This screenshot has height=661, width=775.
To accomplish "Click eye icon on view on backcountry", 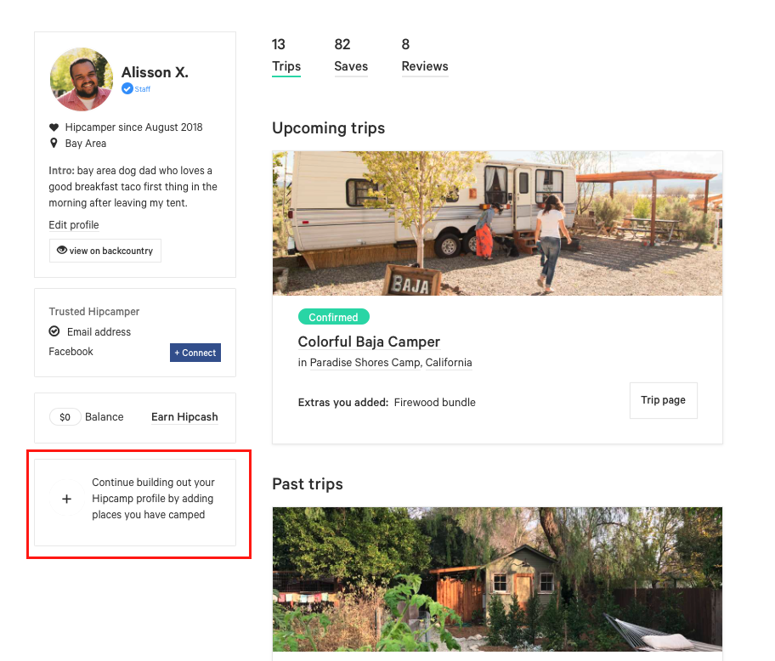I will point(61,251).
